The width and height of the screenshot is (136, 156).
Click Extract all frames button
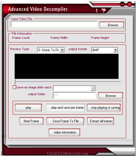101,121
